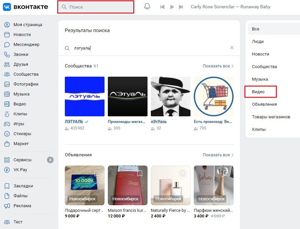Open Промокоды магаз... community link
The height and width of the screenshot is (229, 300).
click(x=126, y=122)
